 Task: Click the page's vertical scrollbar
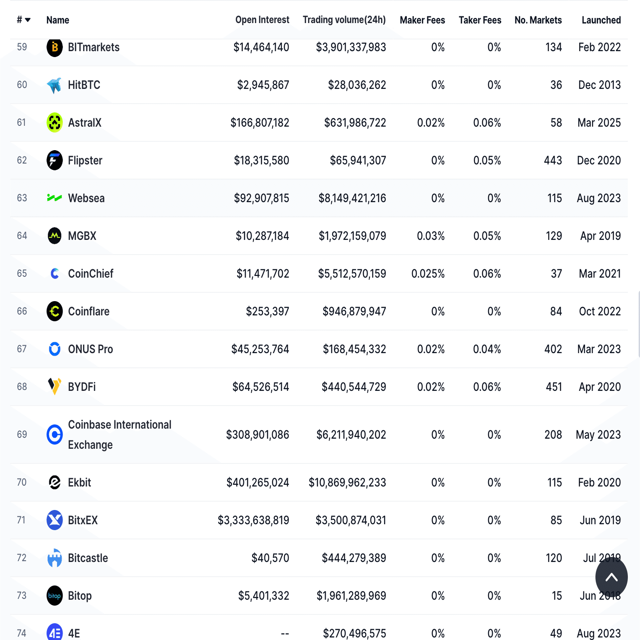(x=638, y=324)
